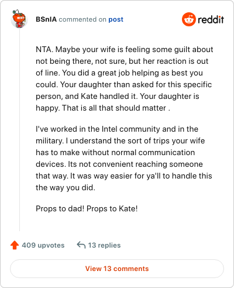Select the paragraph beginning with NTA

tap(125, 78)
